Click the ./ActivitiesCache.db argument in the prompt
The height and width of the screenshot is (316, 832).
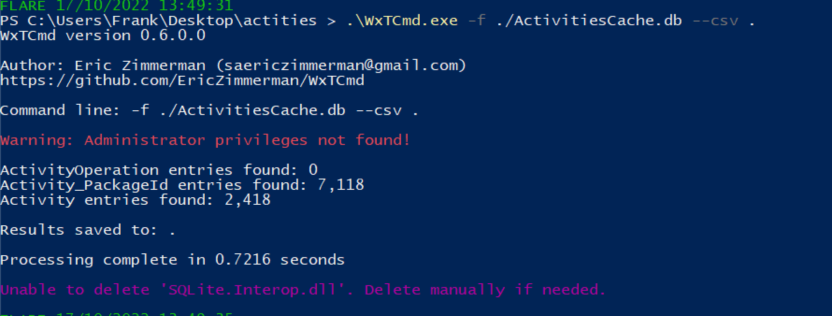pos(589,21)
